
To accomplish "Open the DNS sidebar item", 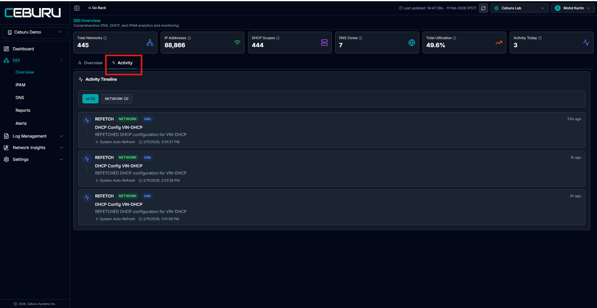I will pyautogui.click(x=20, y=97).
